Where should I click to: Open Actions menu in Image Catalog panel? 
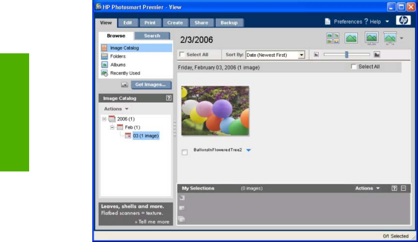[x=116, y=109]
